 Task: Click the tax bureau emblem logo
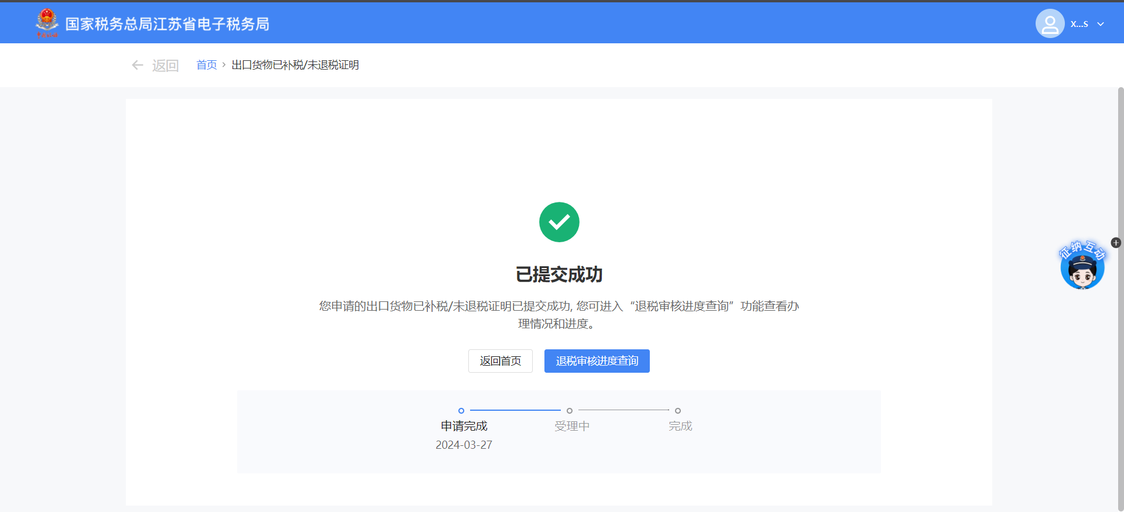(x=47, y=23)
